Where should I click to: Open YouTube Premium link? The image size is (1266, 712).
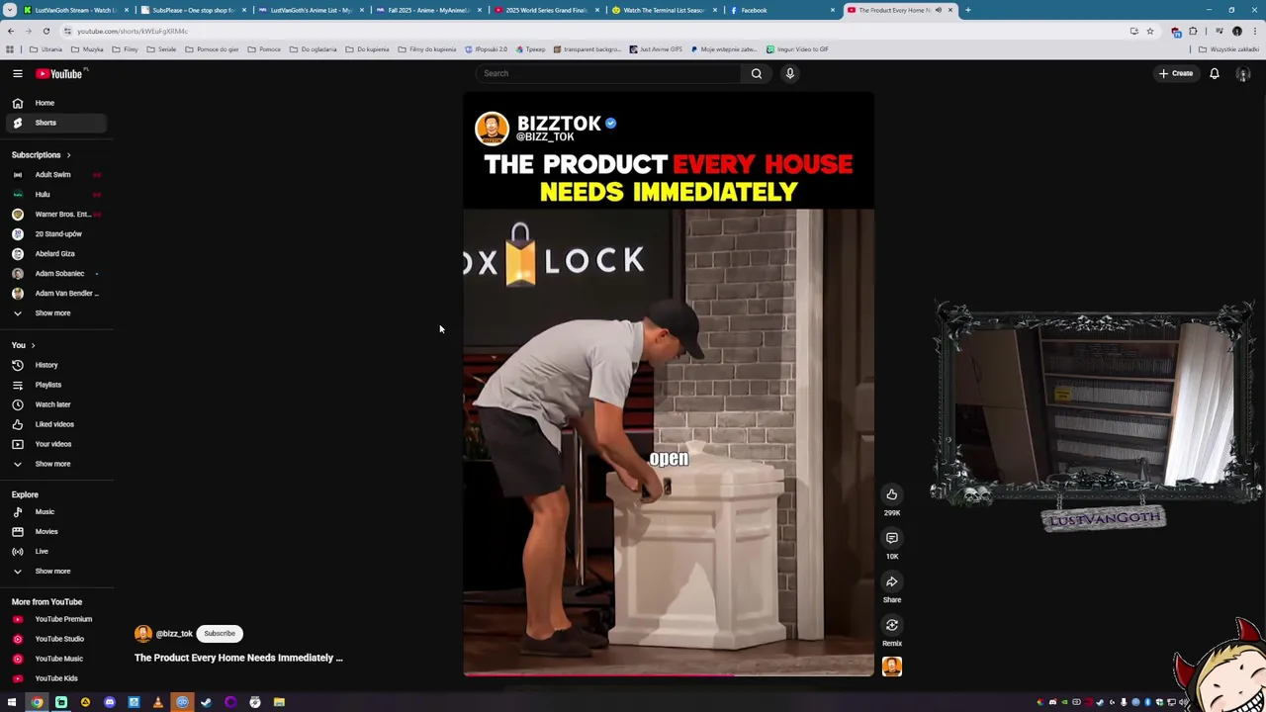point(55,619)
